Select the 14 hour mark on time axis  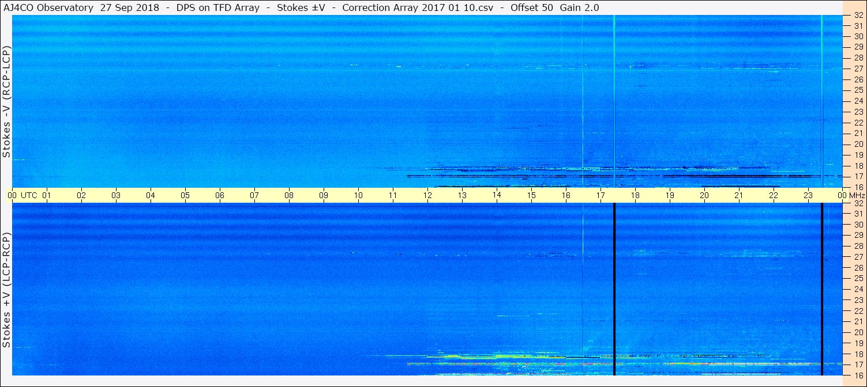[x=497, y=195]
